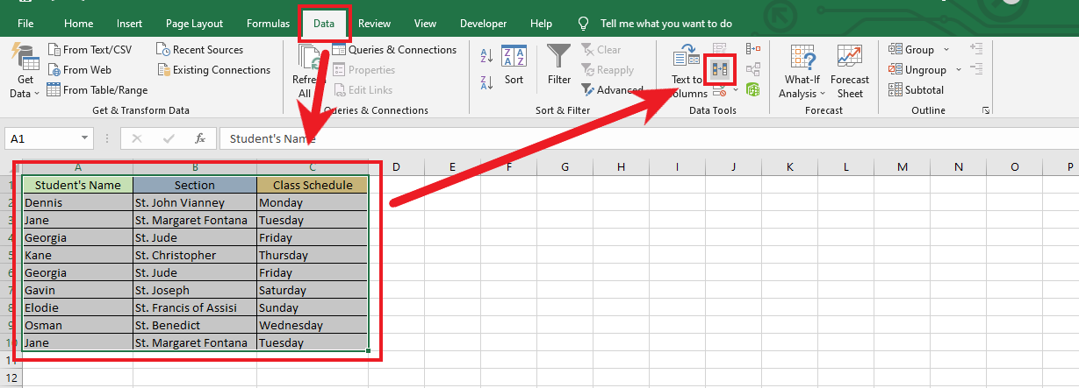Open the Sort dialog
The height and width of the screenshot is (388, 1079).
pyautogui.click(x=514, y=67)
